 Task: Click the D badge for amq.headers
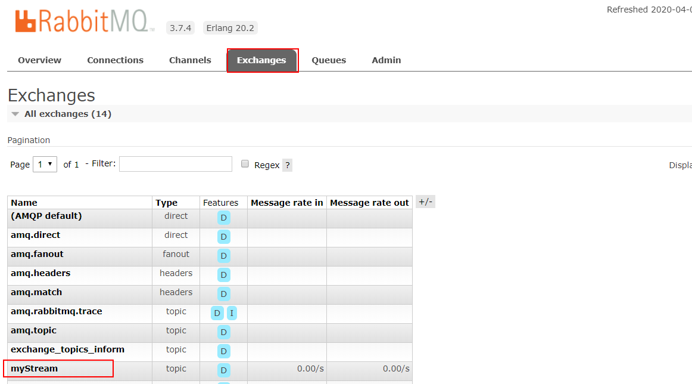(224, 275)
